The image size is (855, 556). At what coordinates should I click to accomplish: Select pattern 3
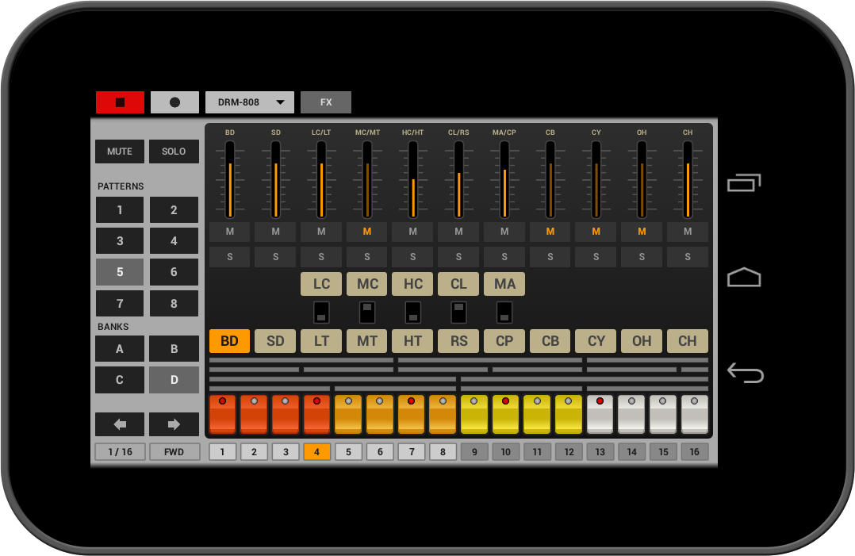(120, 241)
